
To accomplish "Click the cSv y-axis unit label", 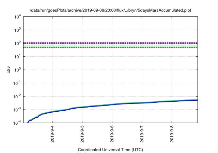I will point(9,70).
